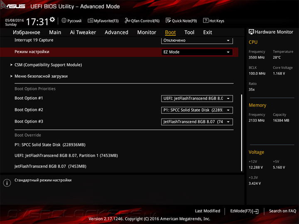The height and width of the screenshot is (224, 299).
Task: Click the 05/08/2016 date text
Action: pyautogui.click(x=15, y=20)
